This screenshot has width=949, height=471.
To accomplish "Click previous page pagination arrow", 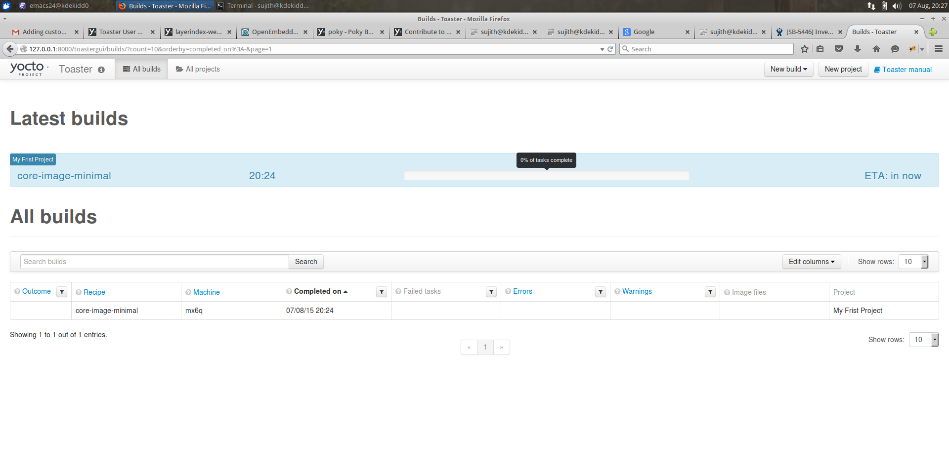I will click(x=469, y=347).
